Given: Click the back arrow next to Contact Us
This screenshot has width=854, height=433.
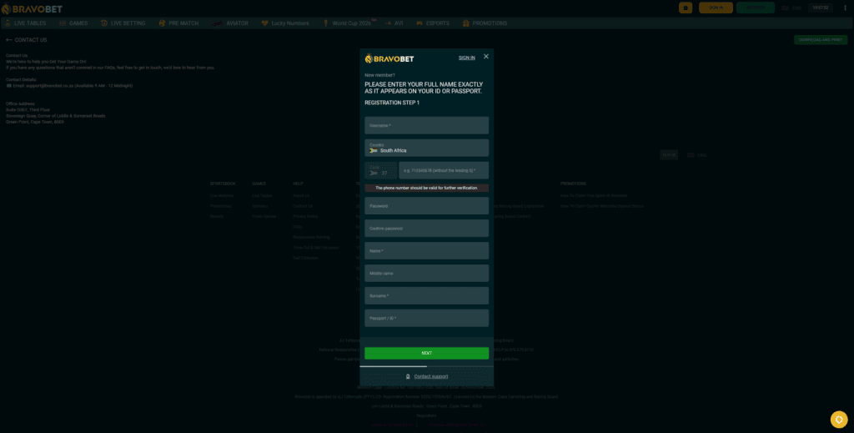Looking at the screenshot, I should (8, 40).
